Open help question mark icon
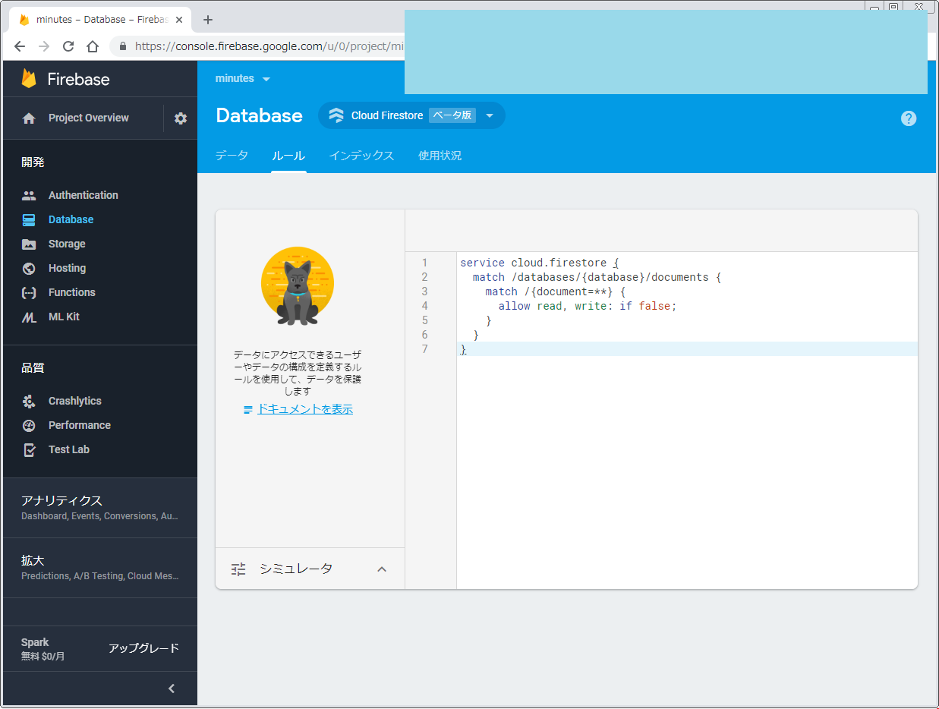The height and width of the screenshot is (709, 939). click(909, 118)
